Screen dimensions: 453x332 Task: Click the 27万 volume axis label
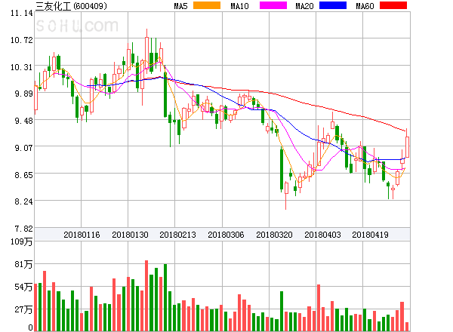click(x=23, y=309)
